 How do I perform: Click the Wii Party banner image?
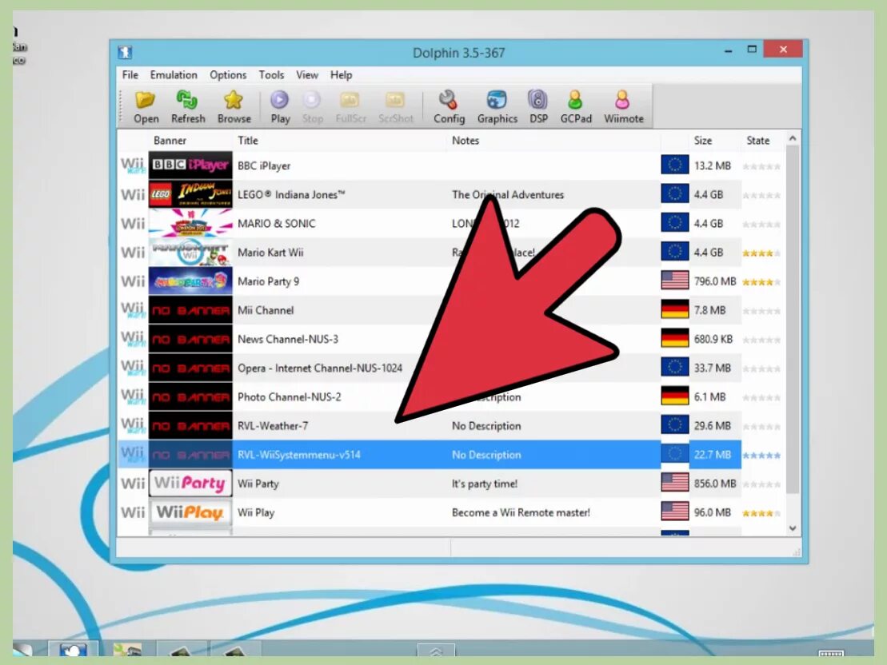(x=190, y=484)
